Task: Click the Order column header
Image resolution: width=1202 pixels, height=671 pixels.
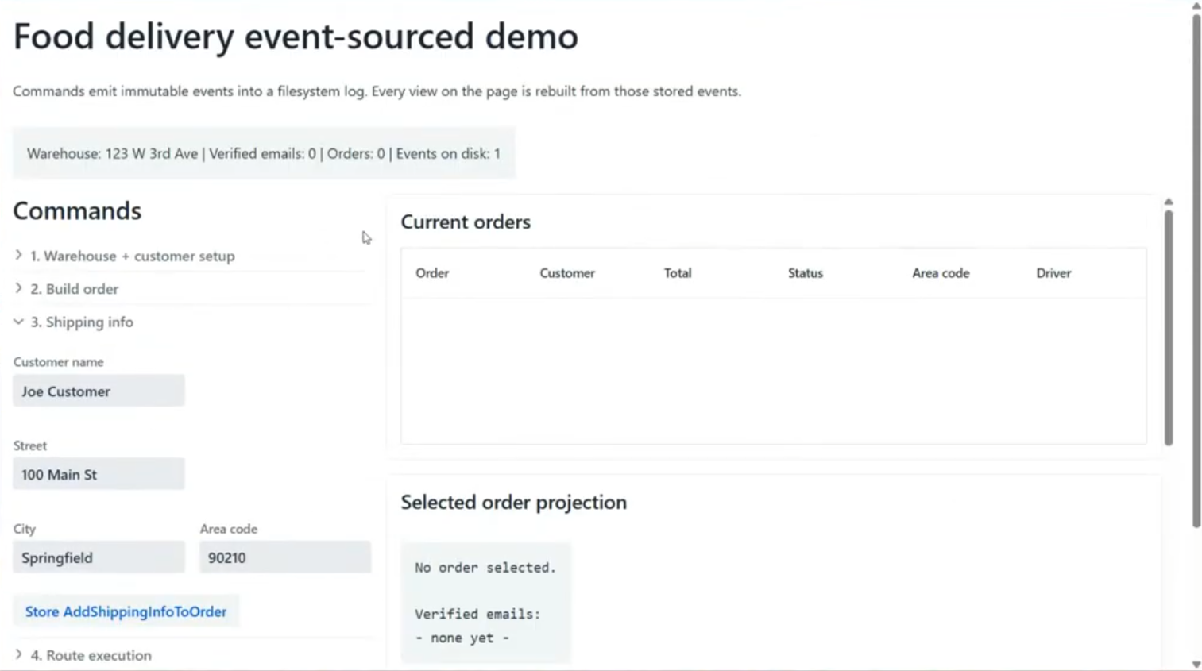Action: point(432,273)
